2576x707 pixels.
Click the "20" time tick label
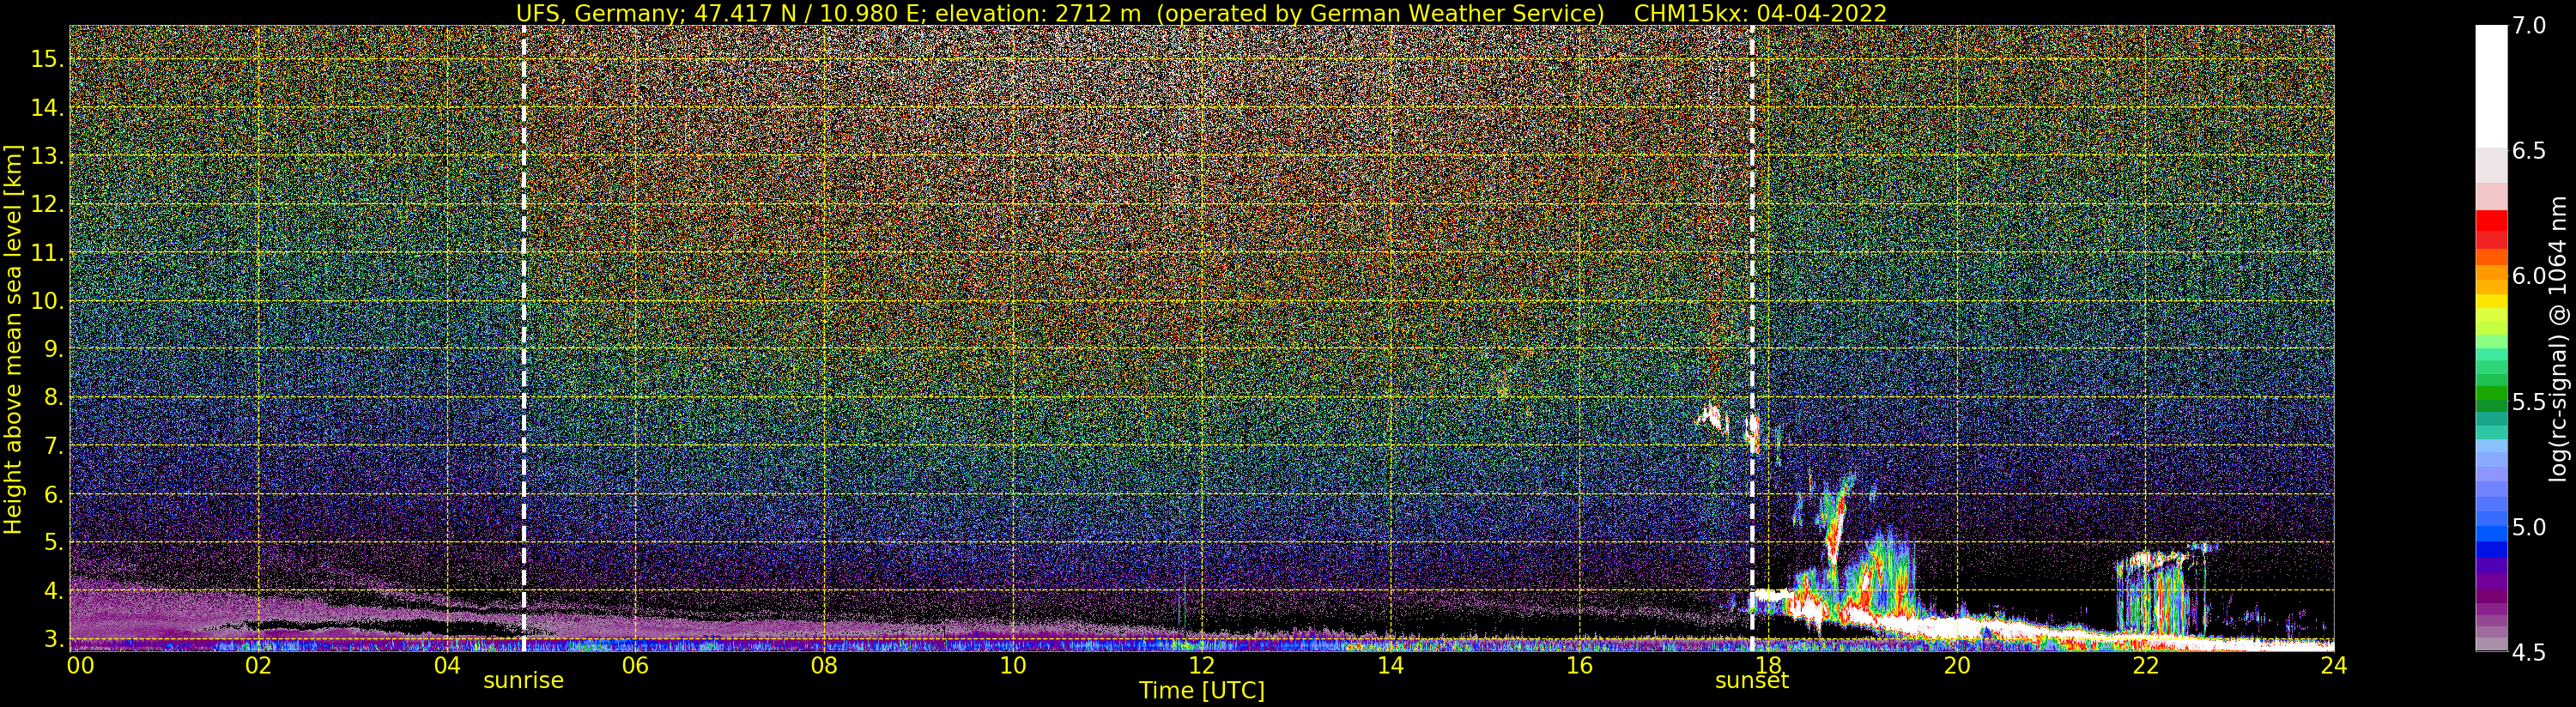[1956, 666]
